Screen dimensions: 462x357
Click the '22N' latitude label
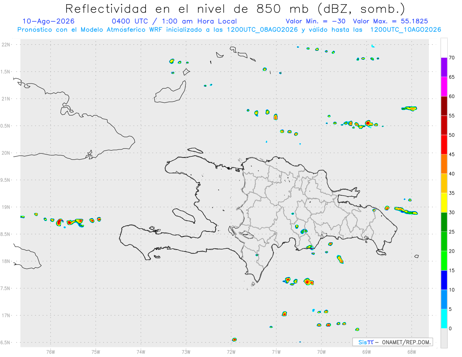click(x=6, y=45)
